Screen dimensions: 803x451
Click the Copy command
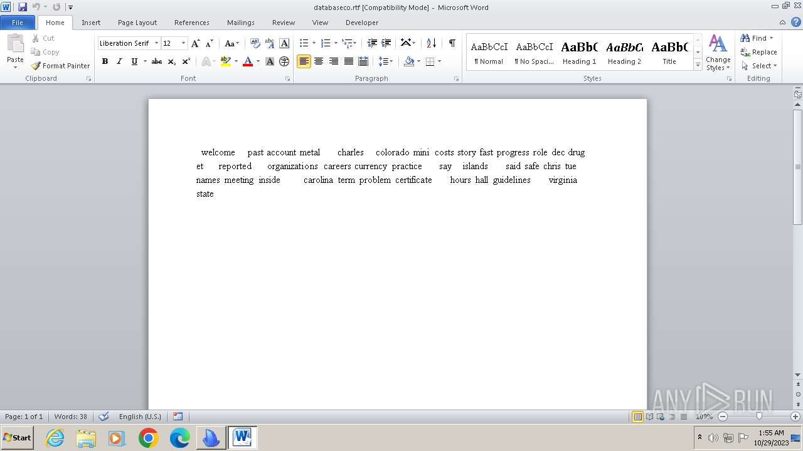45,52
